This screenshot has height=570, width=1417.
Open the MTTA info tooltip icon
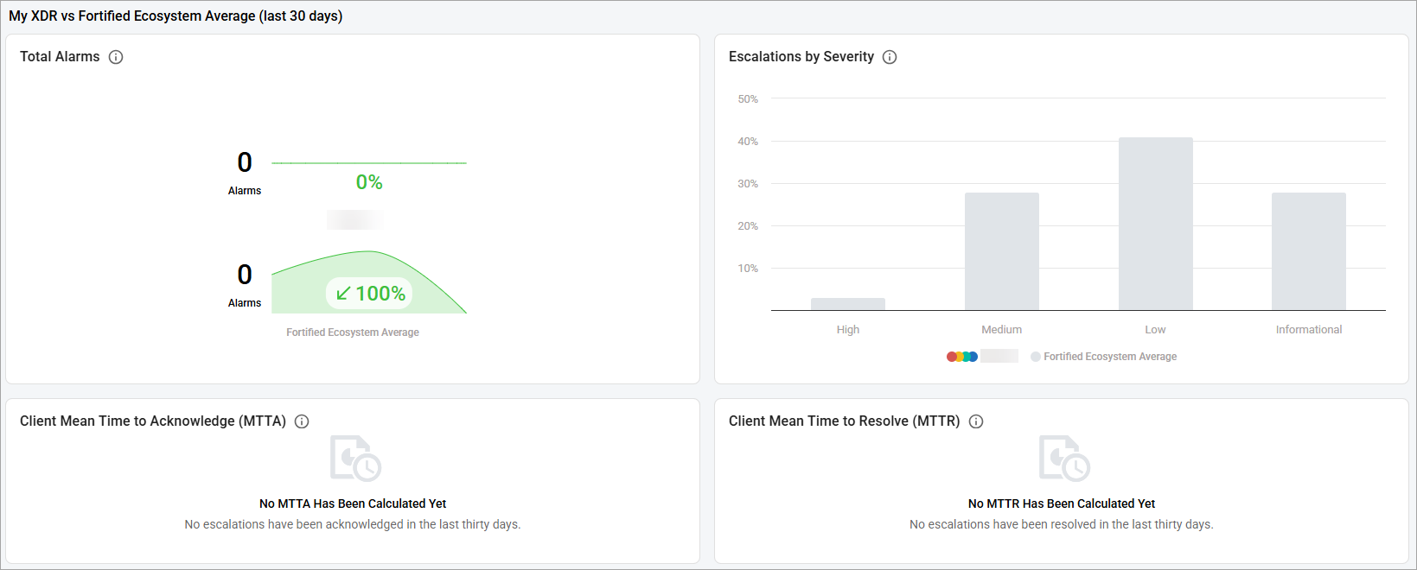coord(302,421)
